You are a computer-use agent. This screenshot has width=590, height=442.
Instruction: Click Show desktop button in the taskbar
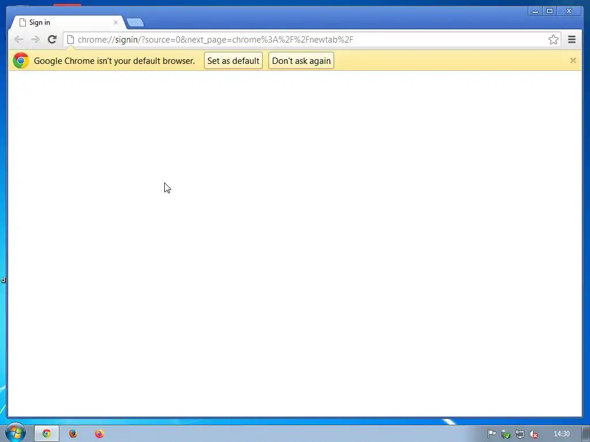[586, 434]
